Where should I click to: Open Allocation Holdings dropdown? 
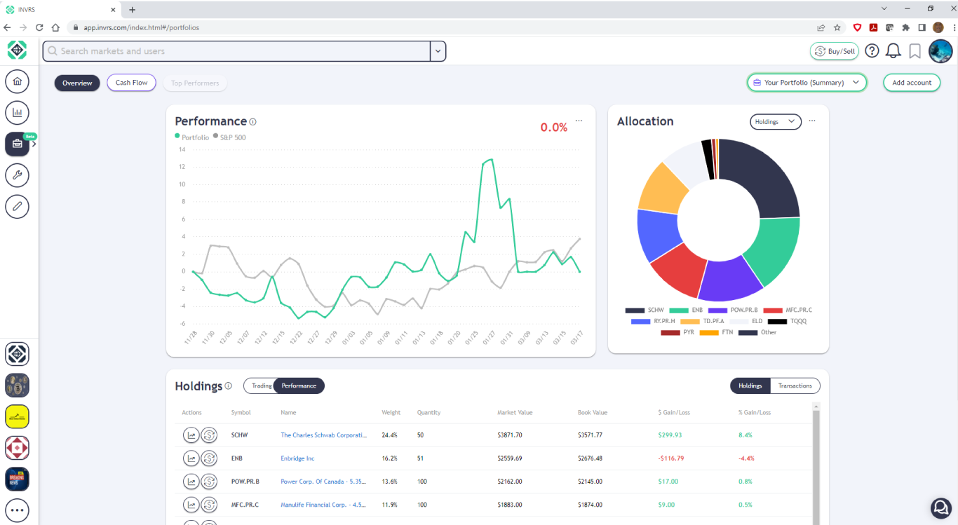point(776,121)
